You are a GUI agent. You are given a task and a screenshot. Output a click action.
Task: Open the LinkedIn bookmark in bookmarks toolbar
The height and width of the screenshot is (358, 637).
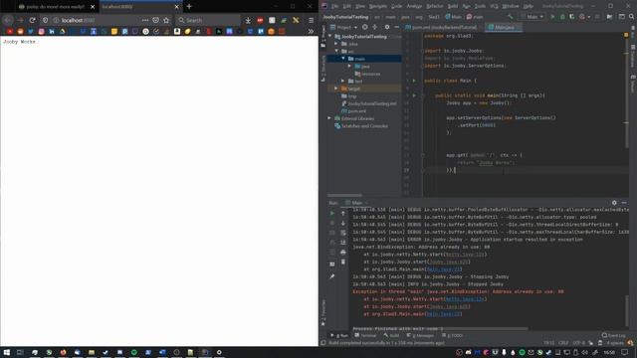(x=52, y=31)
